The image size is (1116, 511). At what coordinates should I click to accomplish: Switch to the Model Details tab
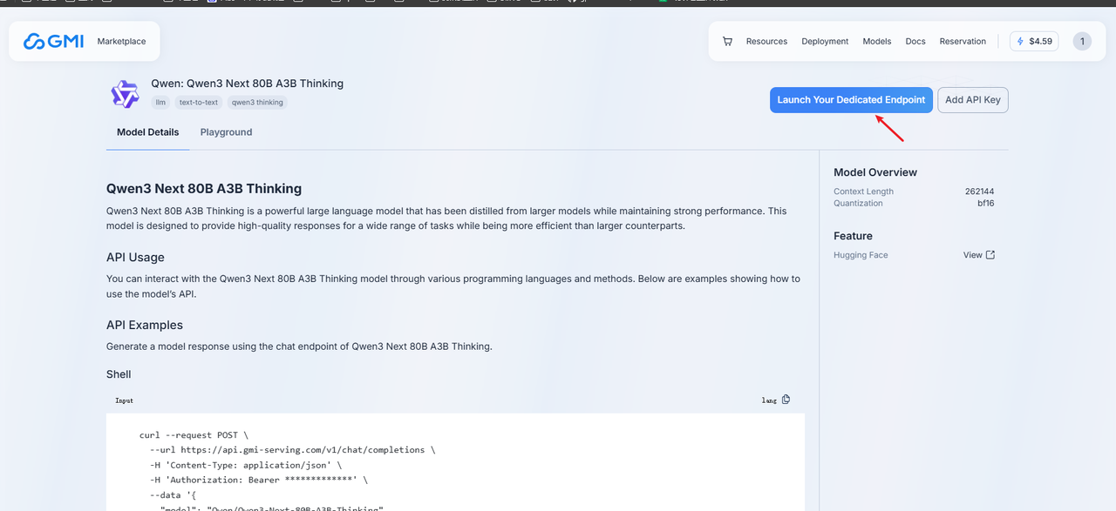pos(148,132)
